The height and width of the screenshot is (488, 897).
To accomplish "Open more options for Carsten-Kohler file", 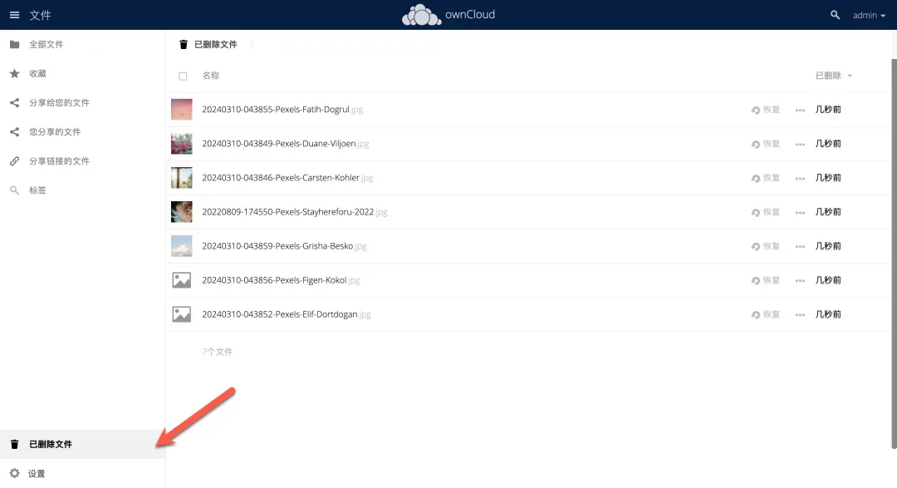I will pos(800,178).
